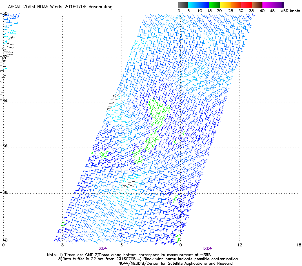The width and height of the screenshot is (302, 266).
Task: Click the longitude label 6
Action: click(x=122, y=245)
